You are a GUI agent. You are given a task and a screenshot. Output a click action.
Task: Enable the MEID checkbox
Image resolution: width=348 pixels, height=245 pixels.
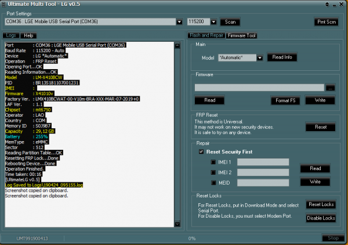pos(213,183)
